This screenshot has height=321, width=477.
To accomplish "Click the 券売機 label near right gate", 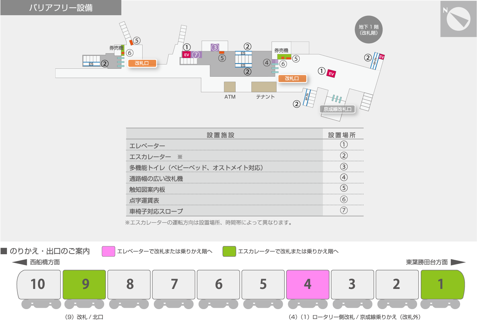I will pos(281,50).
